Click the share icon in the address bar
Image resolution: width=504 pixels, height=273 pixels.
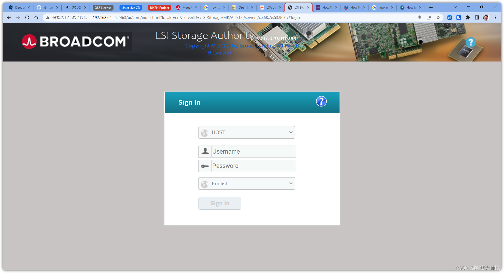pos(429,17)
